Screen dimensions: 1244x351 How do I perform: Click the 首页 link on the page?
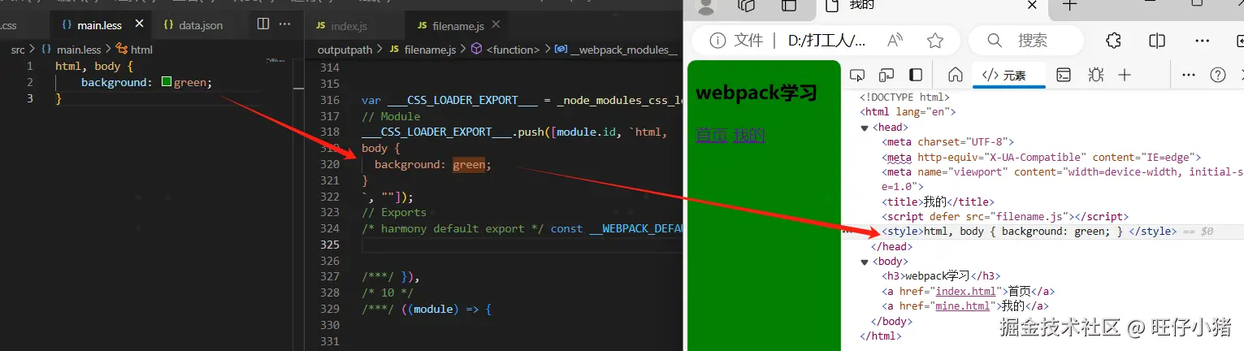coord(712,135)
